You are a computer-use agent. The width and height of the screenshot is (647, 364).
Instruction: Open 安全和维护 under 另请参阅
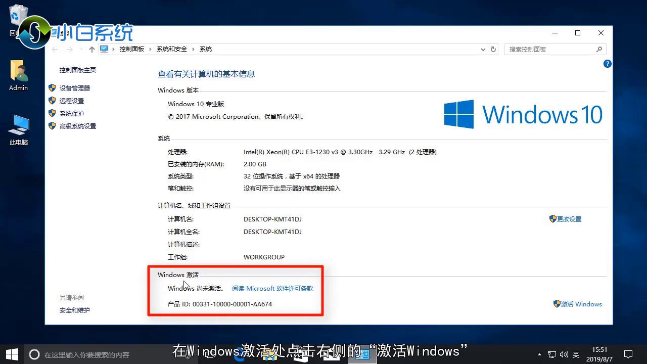point(75,310)
